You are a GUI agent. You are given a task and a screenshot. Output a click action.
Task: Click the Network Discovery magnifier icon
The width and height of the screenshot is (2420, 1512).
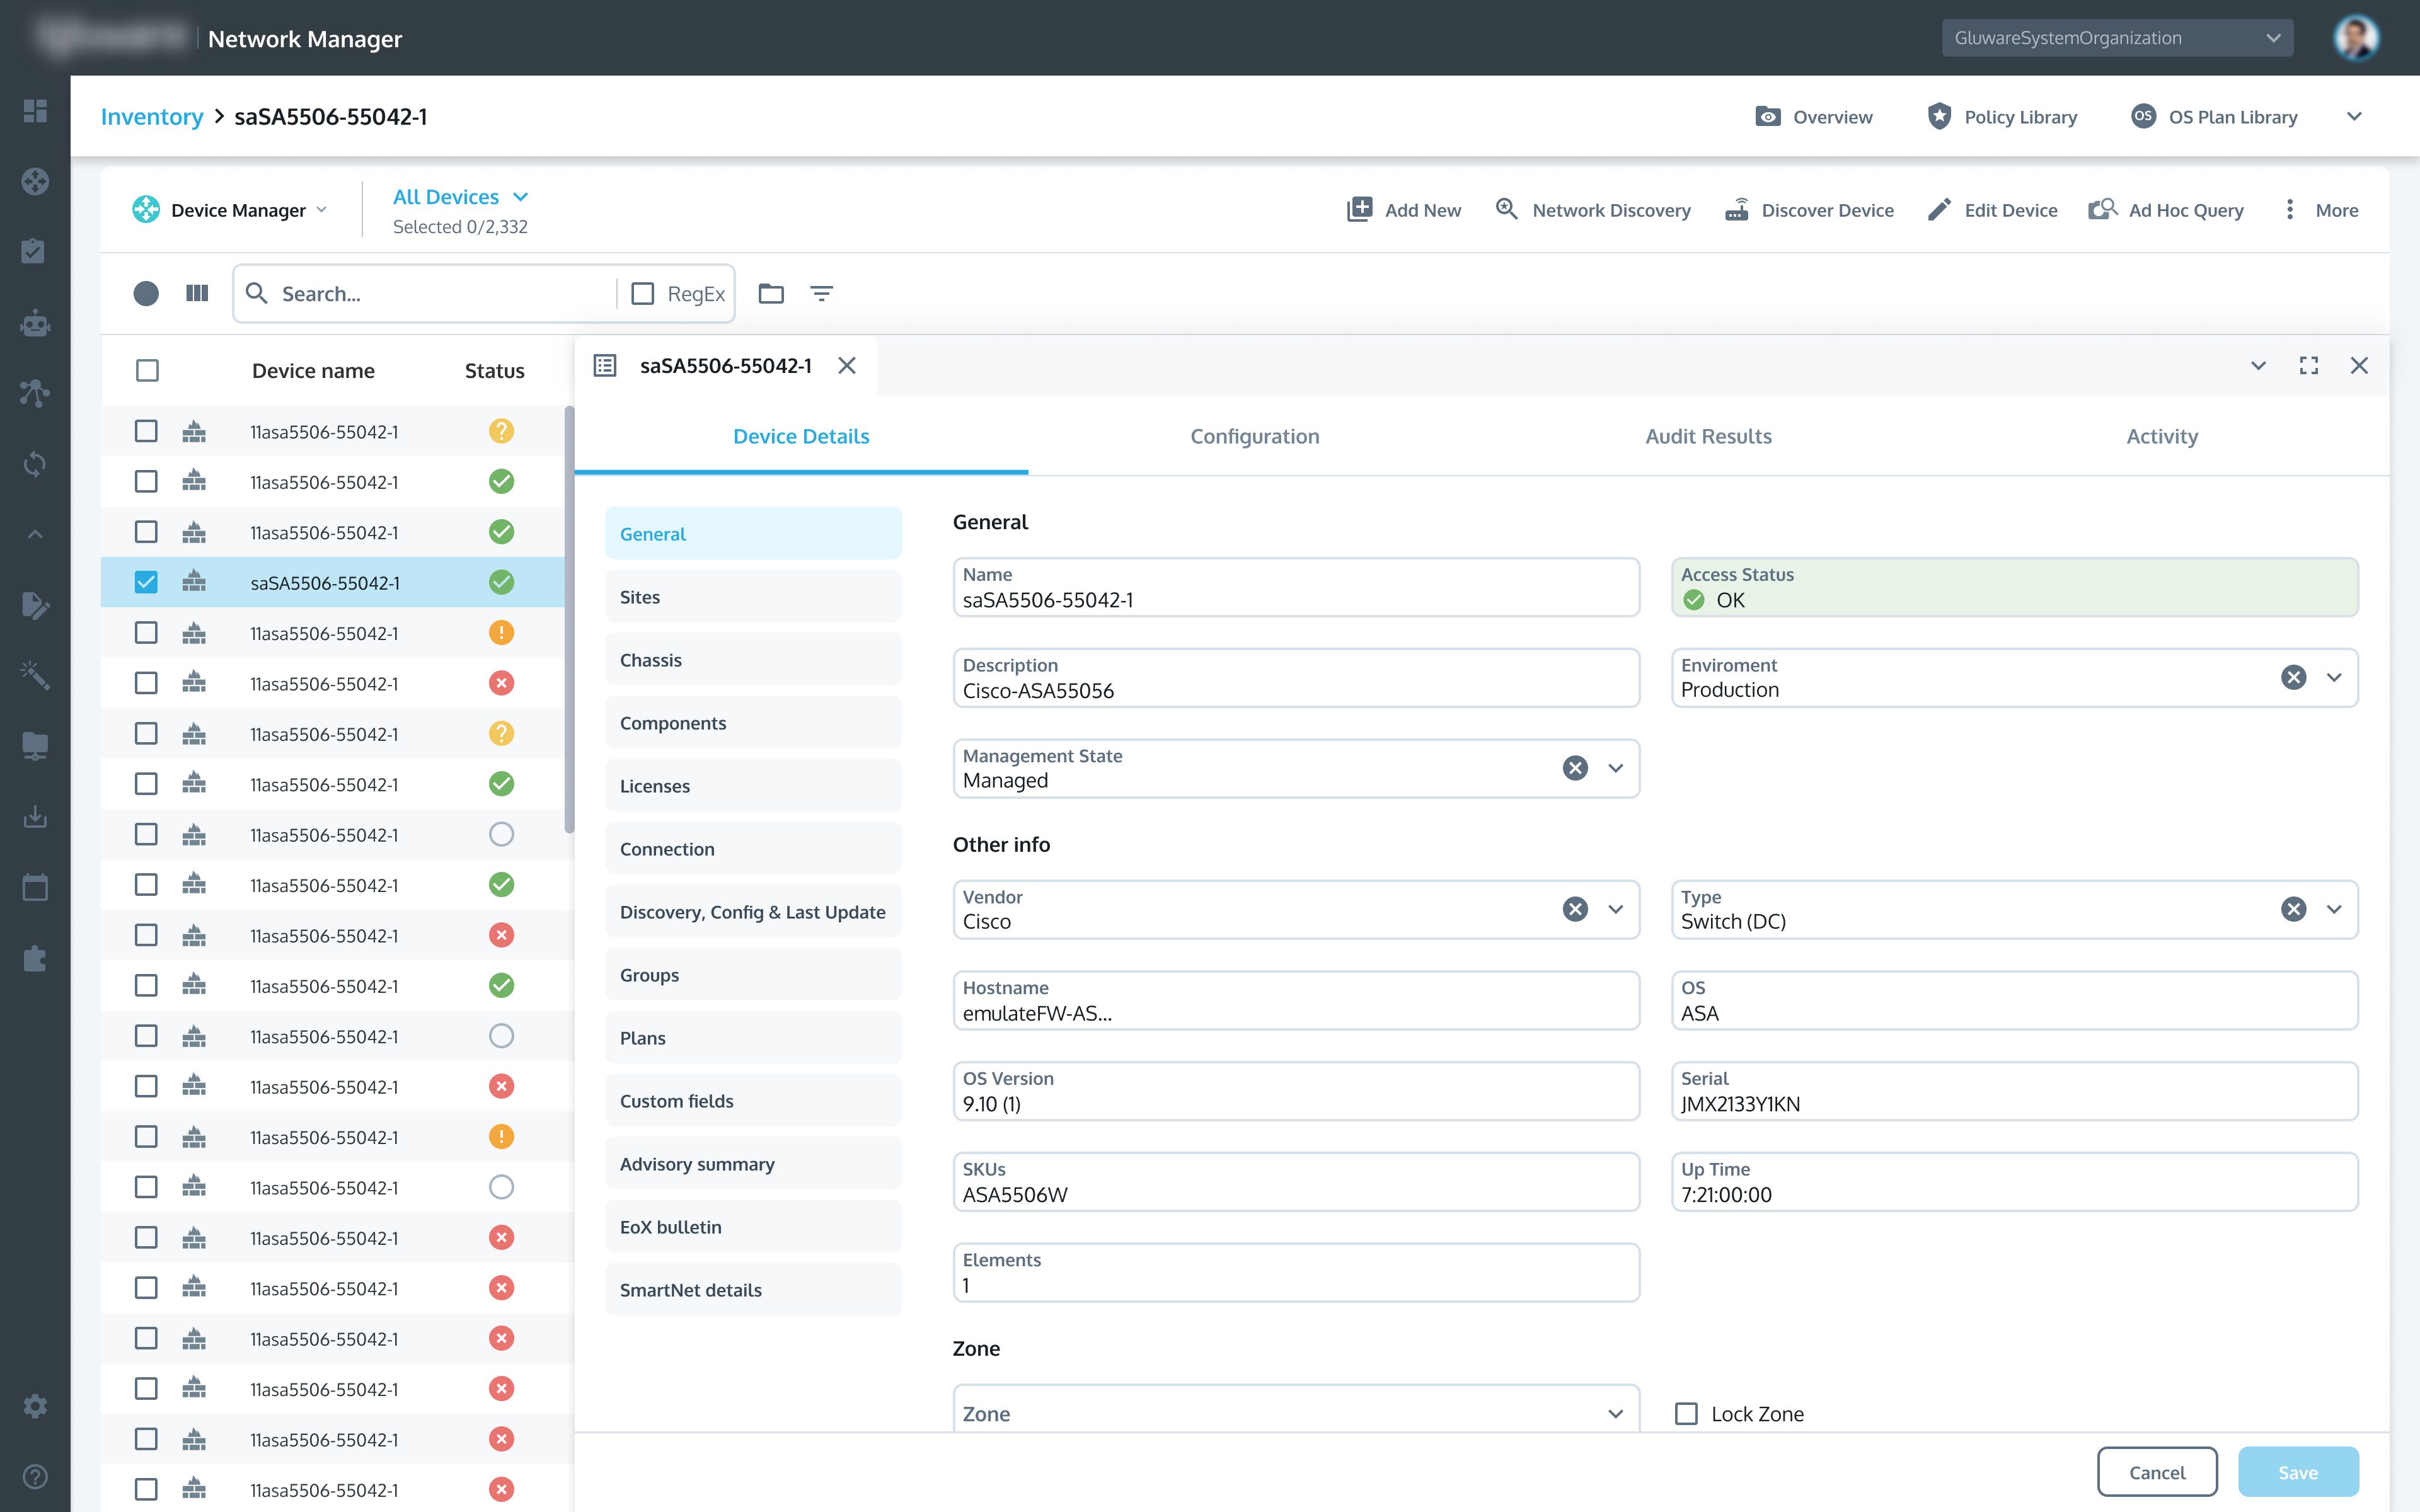click(x=1506, y=209)
